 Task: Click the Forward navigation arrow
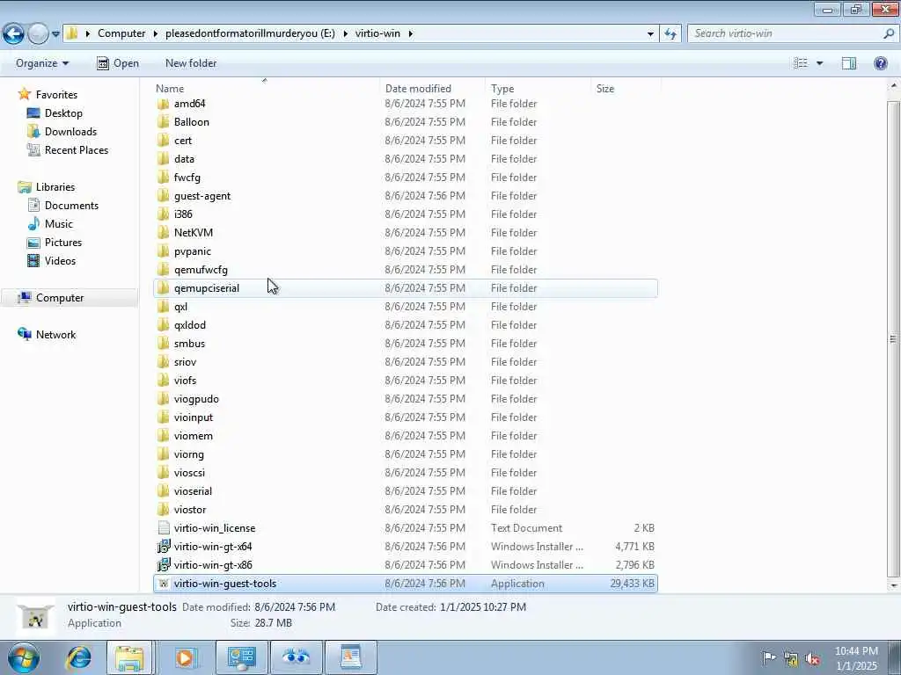(38, 33)
